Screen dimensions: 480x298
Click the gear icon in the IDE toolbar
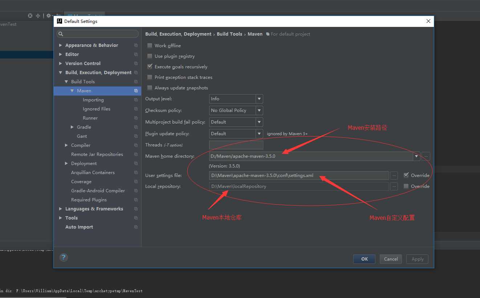pyautogui.click(x=48, y=16)
